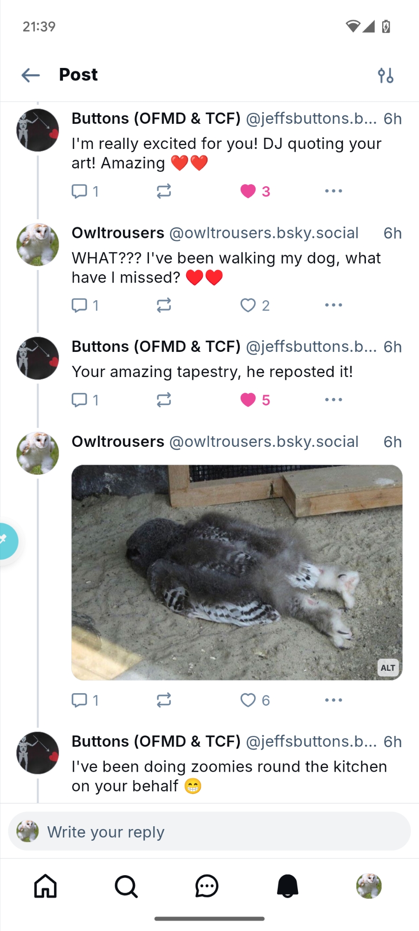419x931 pixels.
Task: Unlike the "I'm really excited for you" post
Action: click(x=248, y=191)
